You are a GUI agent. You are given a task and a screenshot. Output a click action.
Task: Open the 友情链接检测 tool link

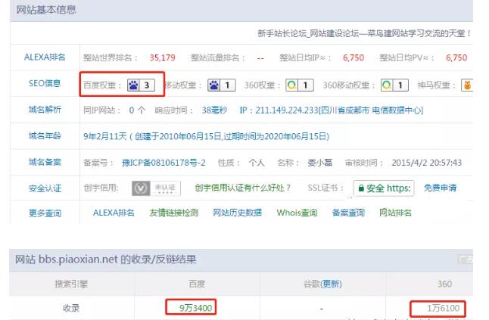(x=173, y=213)
